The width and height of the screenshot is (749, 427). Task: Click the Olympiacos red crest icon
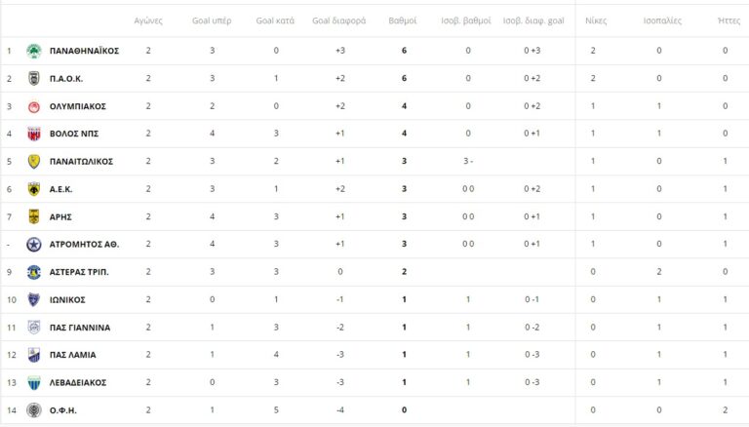[33, 106]
